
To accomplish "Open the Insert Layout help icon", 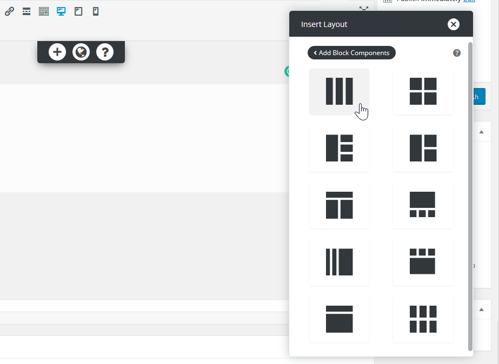I will pos(457,53).
